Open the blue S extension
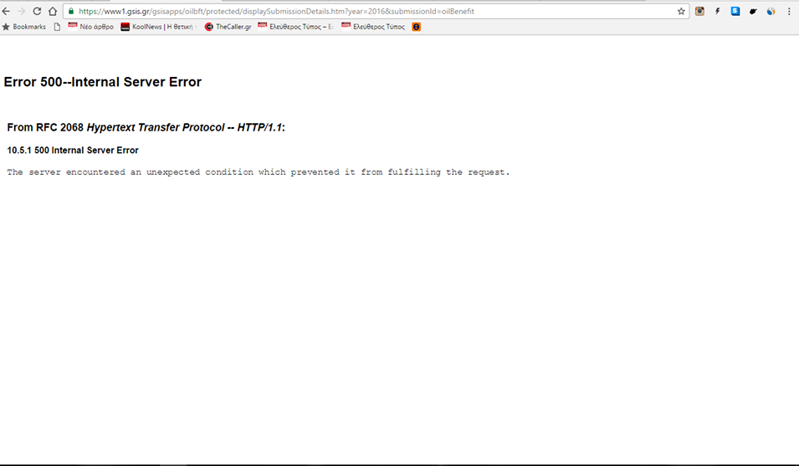This screenshot has height=466, width=799. point(735,12)
